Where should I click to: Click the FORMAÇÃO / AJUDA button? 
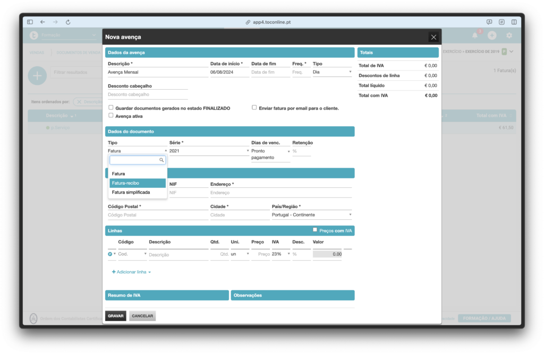click(x=484, y=318)
